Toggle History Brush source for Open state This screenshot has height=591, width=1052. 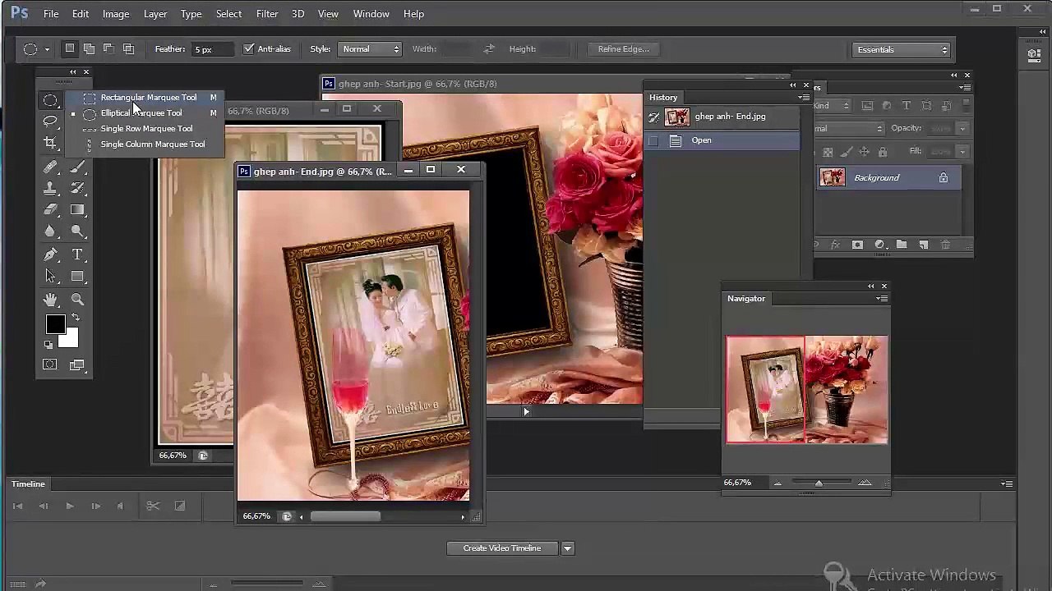(x=653, y=140)
